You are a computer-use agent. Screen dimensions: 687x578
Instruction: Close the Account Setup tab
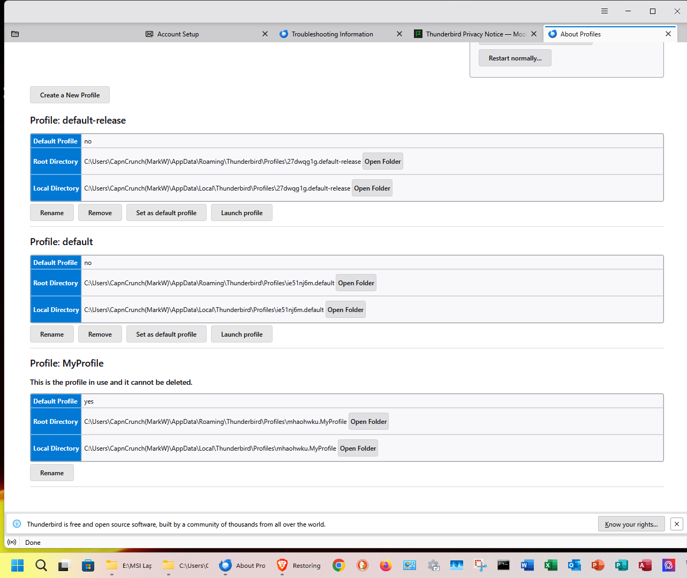(x=265, y=34)
